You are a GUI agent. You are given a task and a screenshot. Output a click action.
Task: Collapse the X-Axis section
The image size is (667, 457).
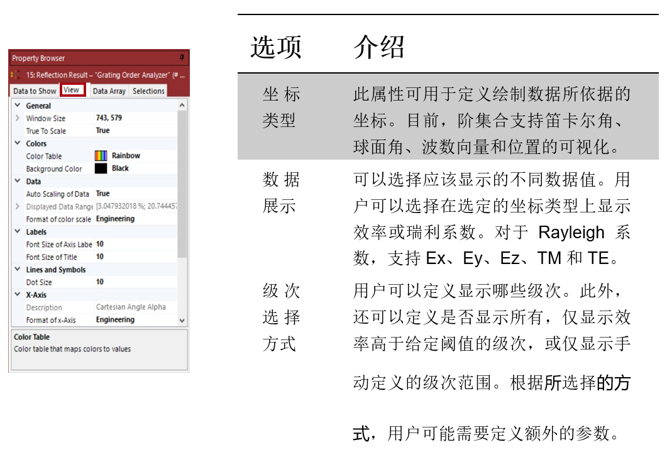click(18, 294)
